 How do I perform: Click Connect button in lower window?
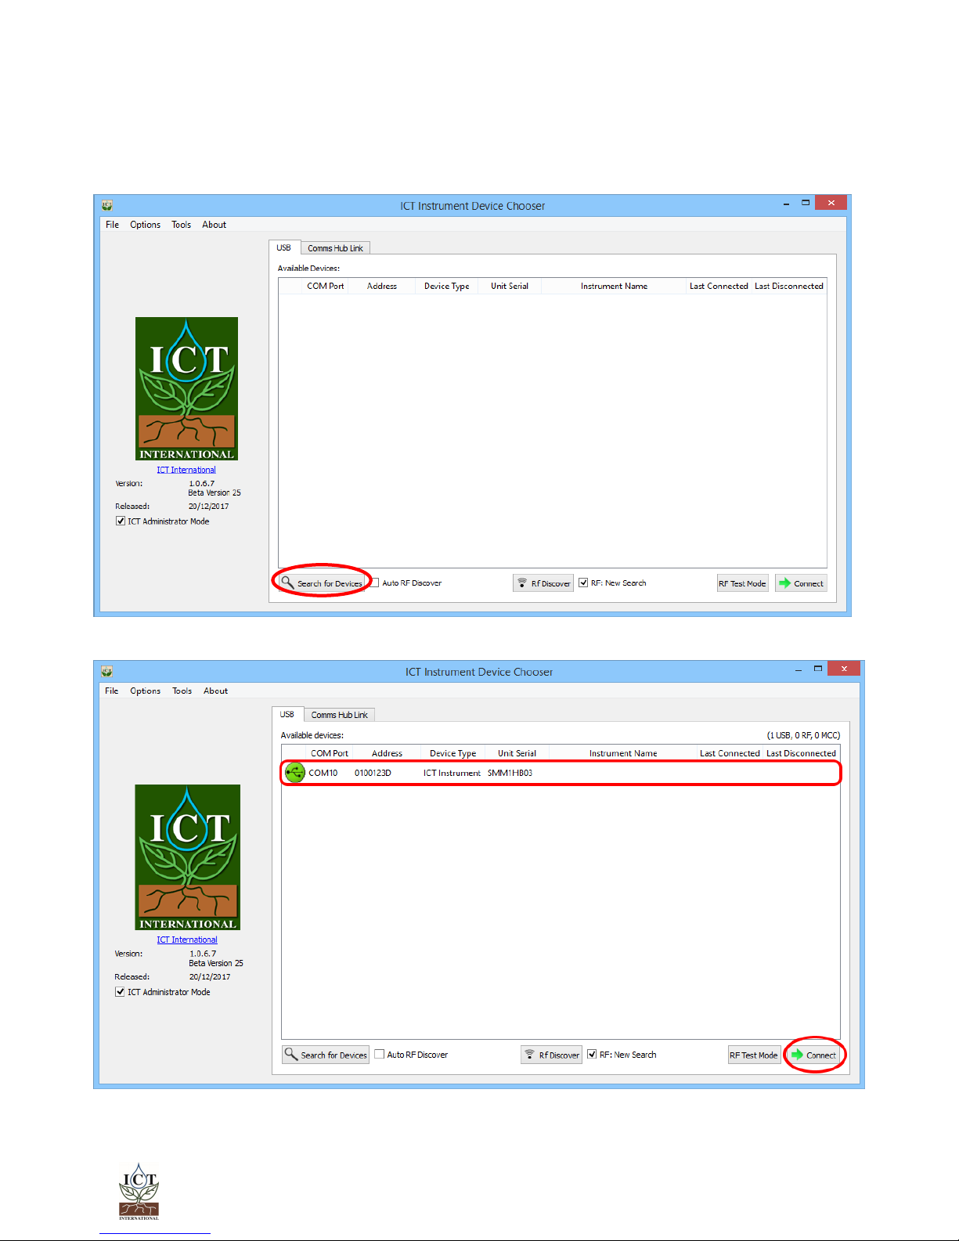814,1055
